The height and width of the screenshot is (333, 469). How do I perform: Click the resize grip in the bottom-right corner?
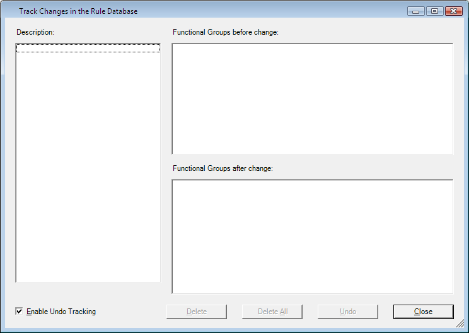point(463,327)
